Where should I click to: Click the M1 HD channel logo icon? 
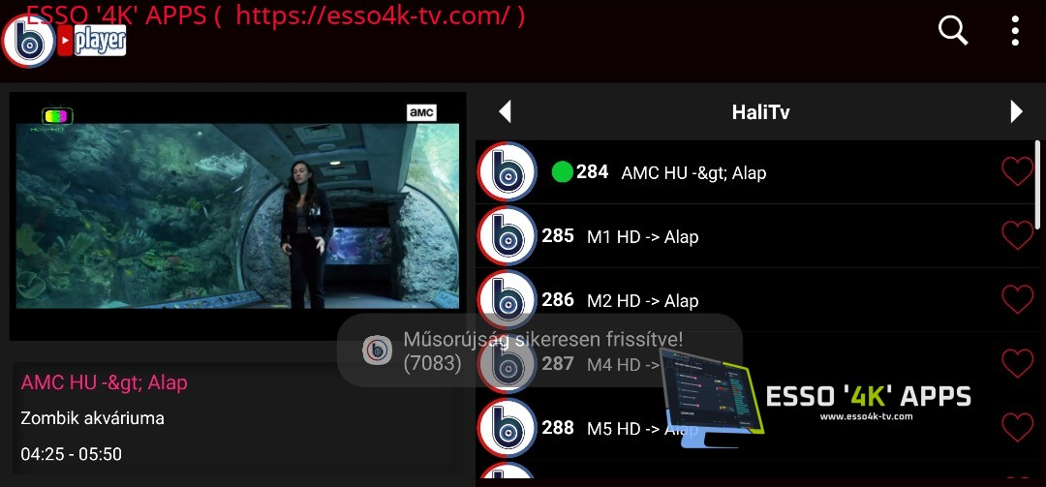[x=507, y=236]
